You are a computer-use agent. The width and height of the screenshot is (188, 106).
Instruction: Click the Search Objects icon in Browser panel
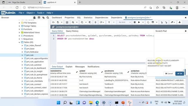tap(48, 18)
